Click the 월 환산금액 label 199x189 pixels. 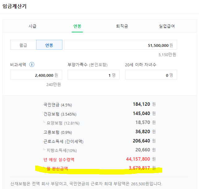[x=57, y=169]
